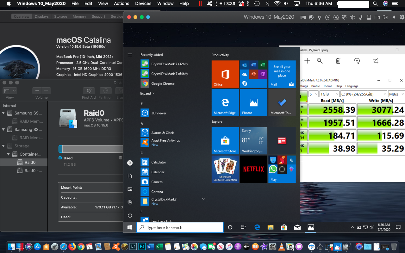
Task: Open the Netflix tile in Start menu
Action: point(253,169)
